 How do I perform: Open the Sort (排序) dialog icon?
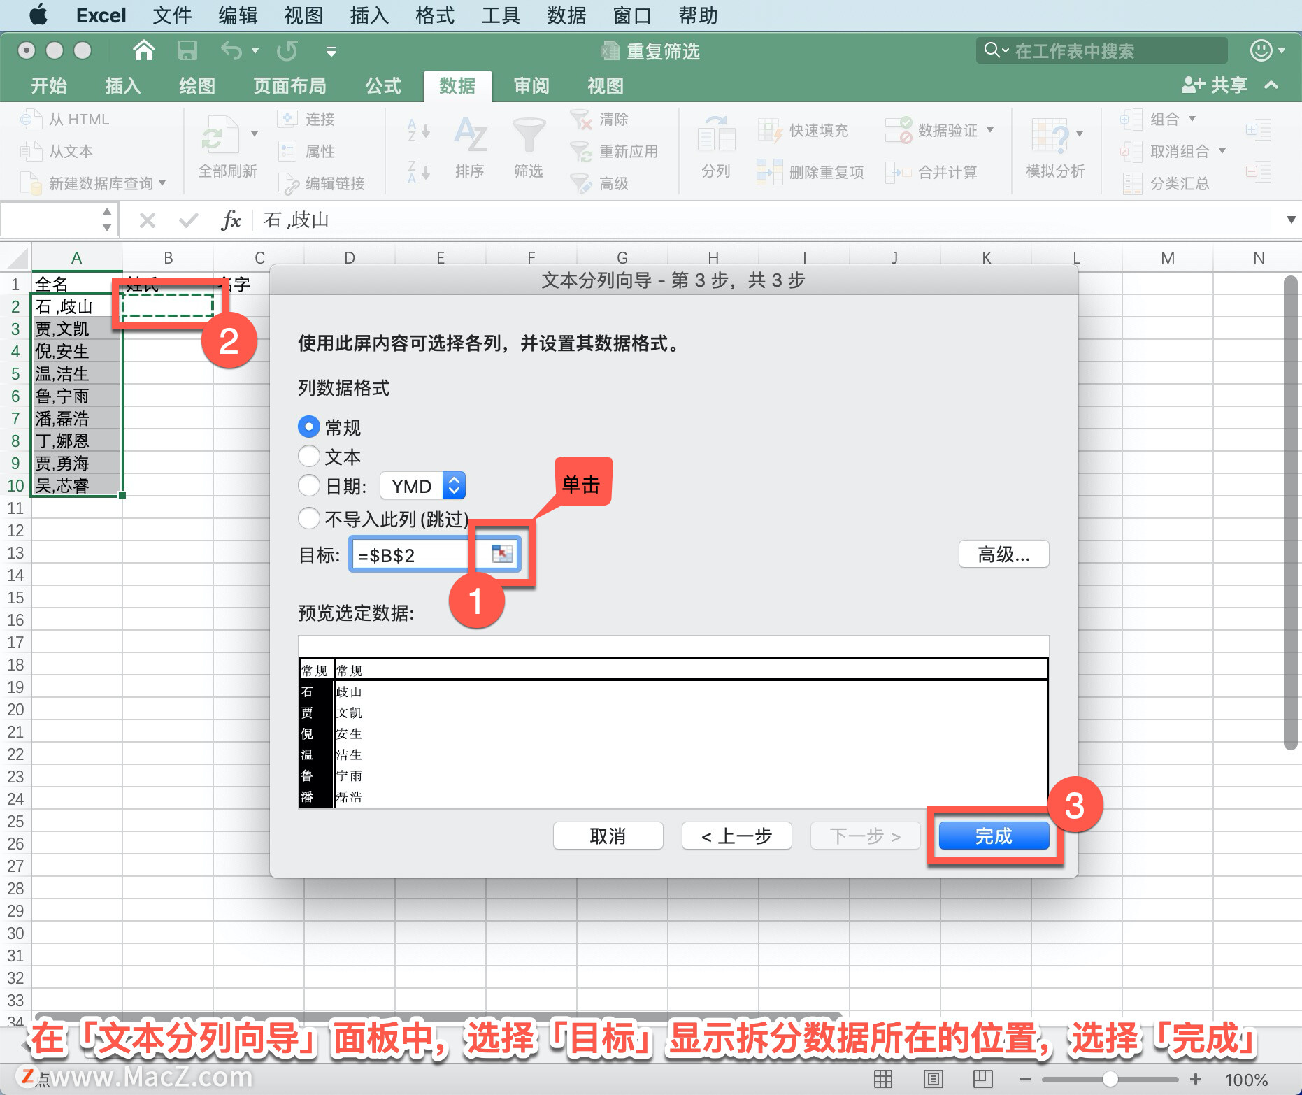[x=470, y=134]
